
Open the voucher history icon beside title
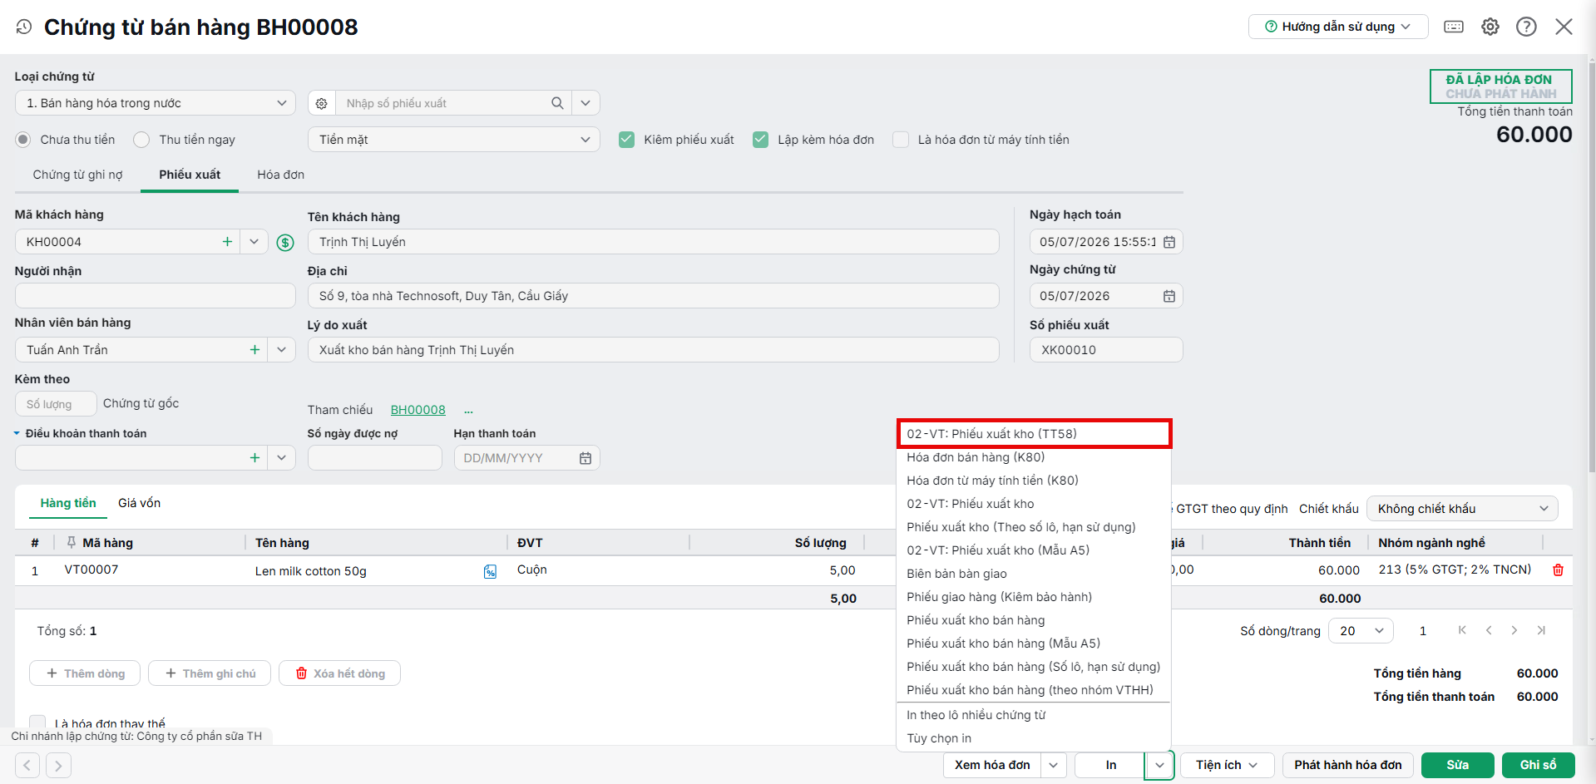click(24, 27)
